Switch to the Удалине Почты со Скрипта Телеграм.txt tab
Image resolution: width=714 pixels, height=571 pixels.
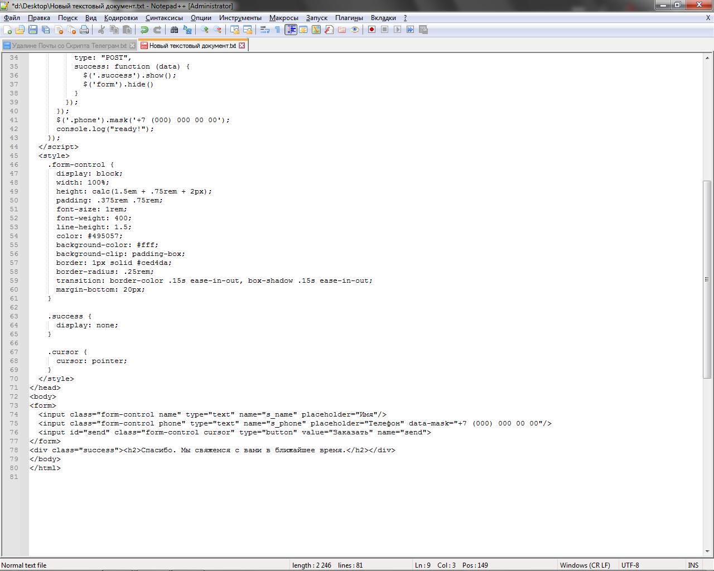pyautogui.click(x=69, y=46)
